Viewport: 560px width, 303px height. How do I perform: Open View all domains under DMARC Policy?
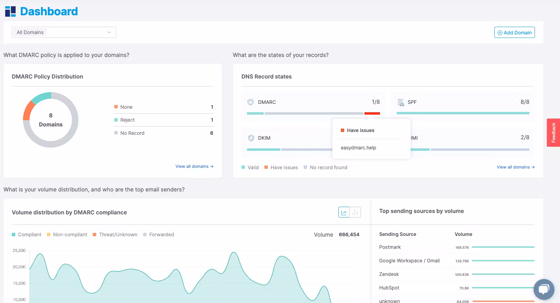(195, 166)
